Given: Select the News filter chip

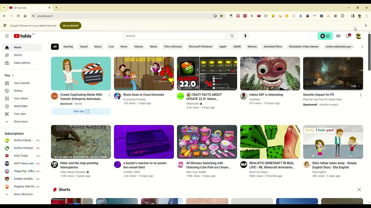Looking at the screenshot, I should [124, 47].
